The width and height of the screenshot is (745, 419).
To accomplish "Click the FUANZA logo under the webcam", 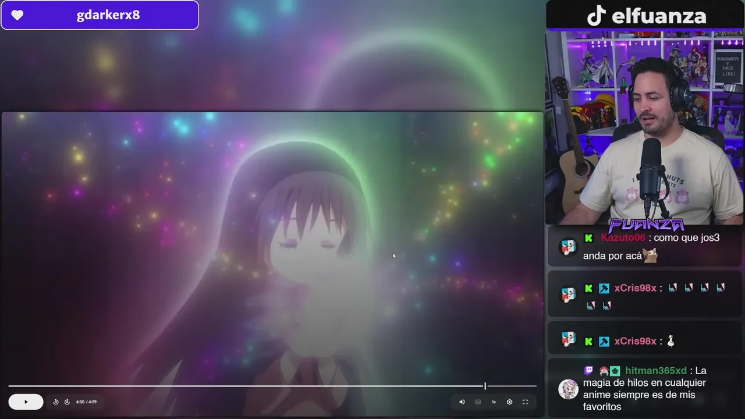I will click(x=646, y=225).
